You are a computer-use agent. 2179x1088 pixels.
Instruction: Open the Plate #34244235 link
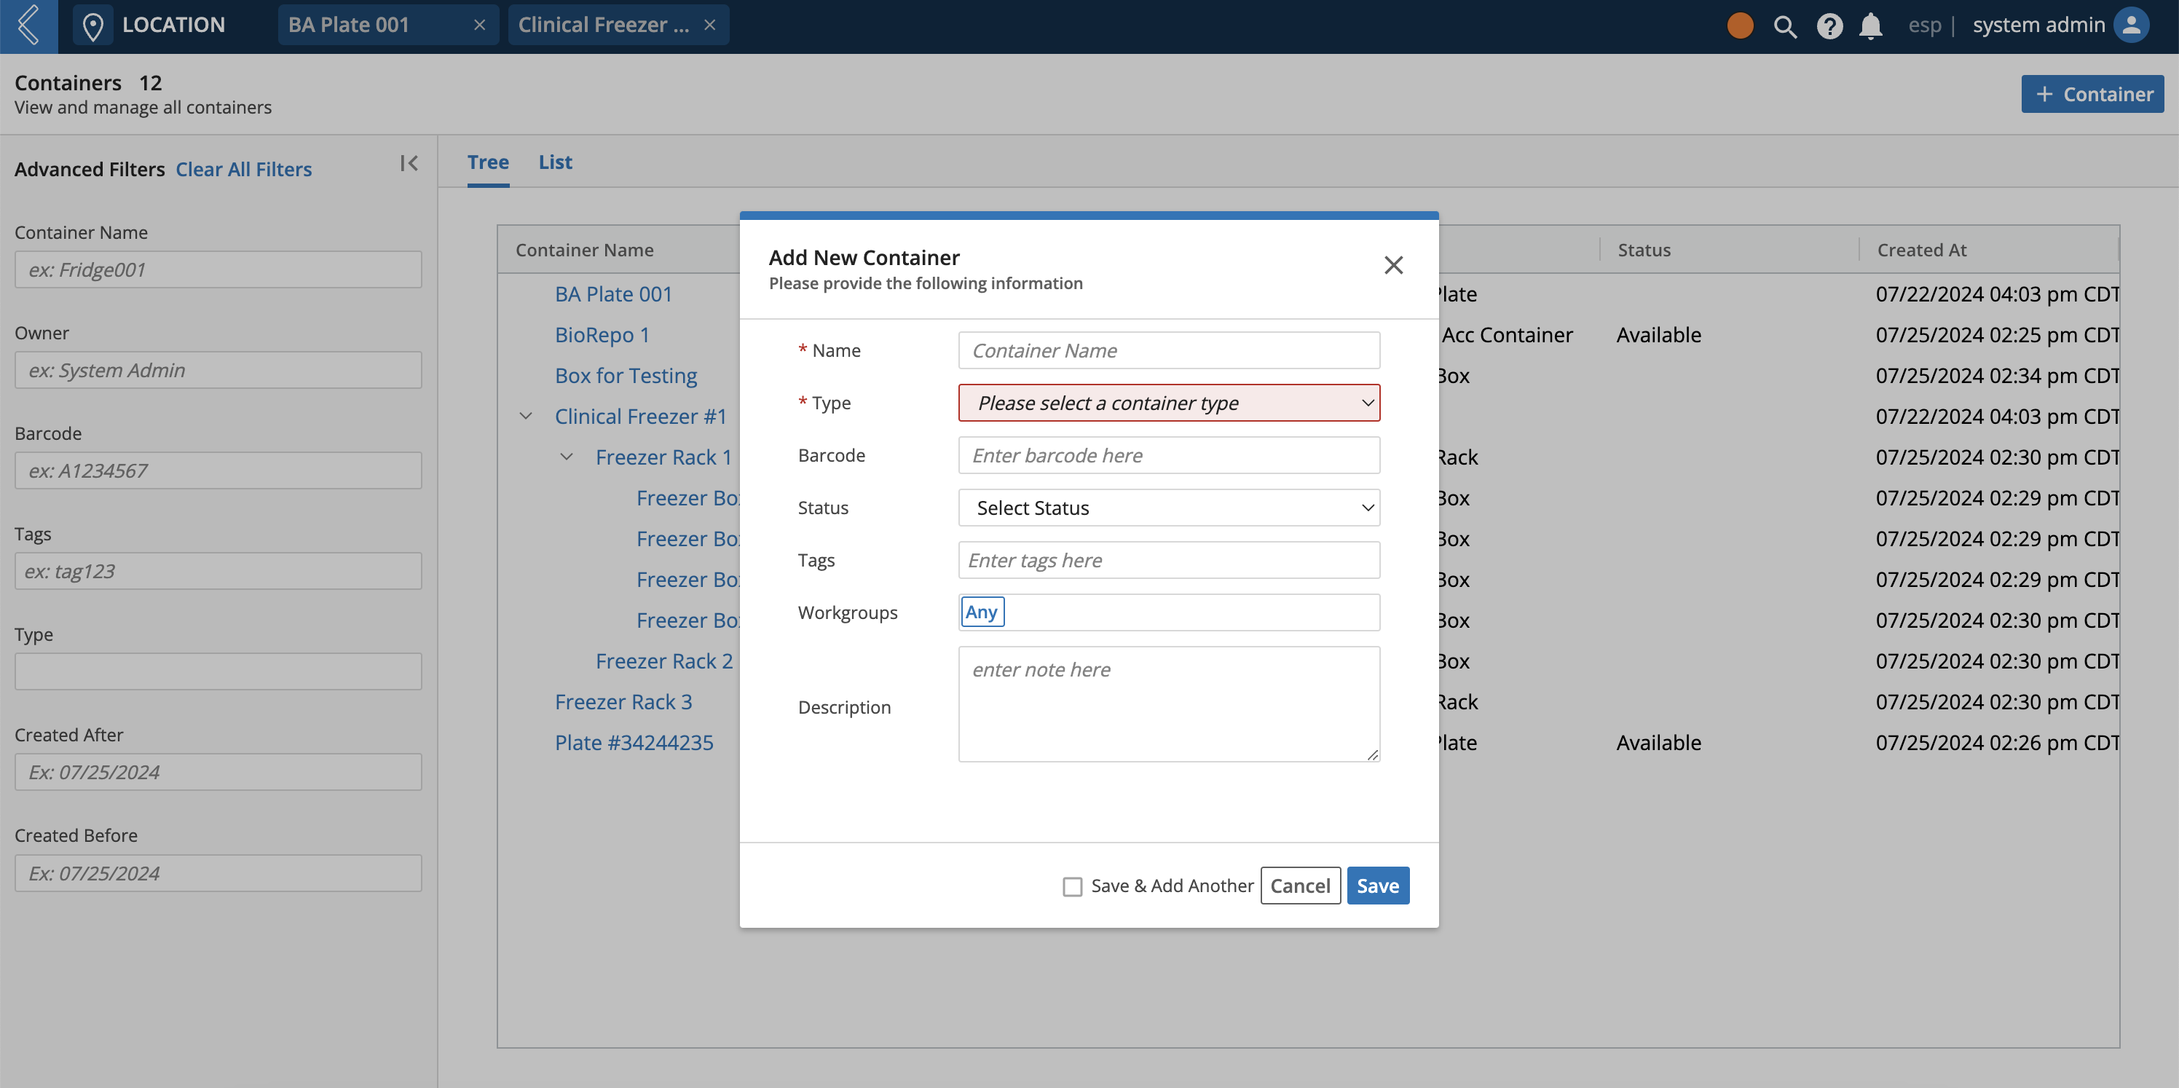pyautogui.click(x=634, y=742)
